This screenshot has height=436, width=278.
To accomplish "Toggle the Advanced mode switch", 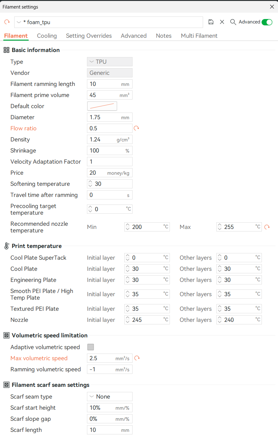I will click(x=267, y=22).
